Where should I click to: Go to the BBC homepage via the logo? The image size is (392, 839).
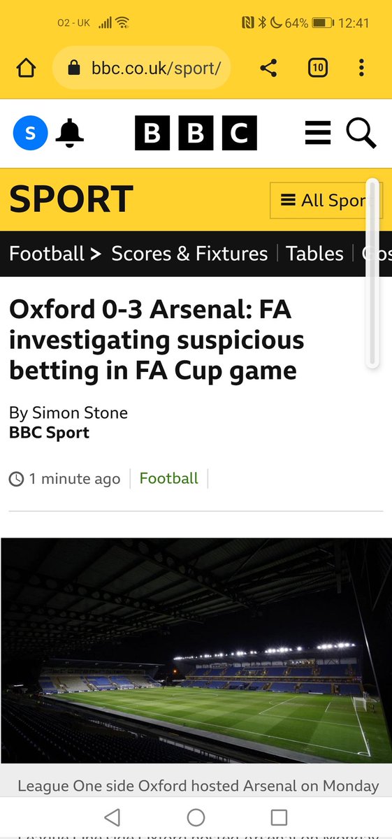196,133
